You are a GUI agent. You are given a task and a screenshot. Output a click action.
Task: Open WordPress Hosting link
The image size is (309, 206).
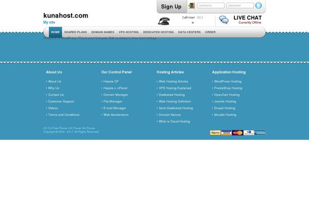(x=228, y=81)
